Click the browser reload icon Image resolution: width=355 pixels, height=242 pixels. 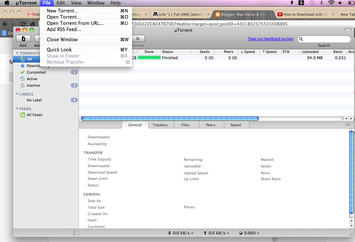click(x=23, y=24)
